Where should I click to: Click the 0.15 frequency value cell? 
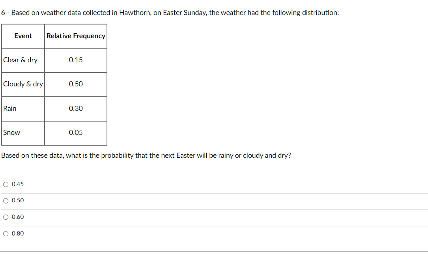pos(76,60)
